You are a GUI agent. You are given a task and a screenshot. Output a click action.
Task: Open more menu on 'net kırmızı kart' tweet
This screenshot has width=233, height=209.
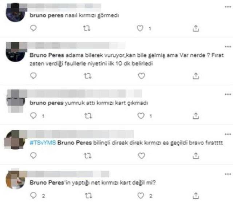coord(228,174)
